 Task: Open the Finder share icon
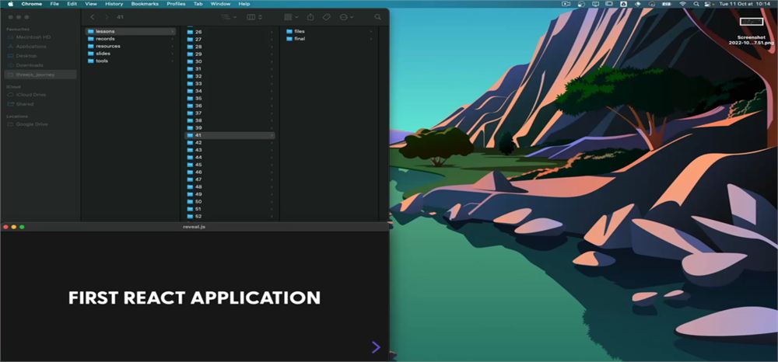coord(310,17)
